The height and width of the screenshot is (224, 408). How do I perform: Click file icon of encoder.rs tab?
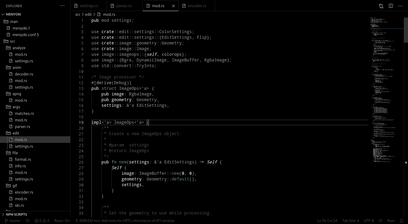(184, 6)
